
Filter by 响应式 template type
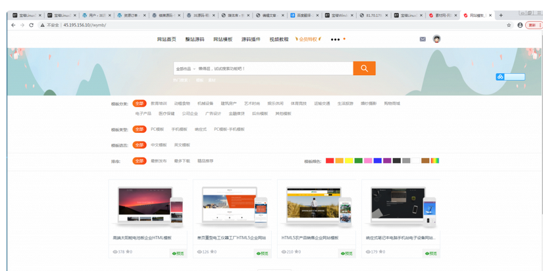(x=201, y=129)
